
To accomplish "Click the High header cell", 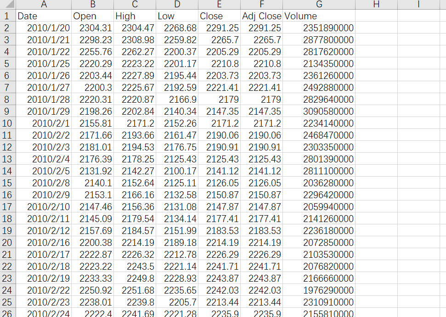I will tap(135, 16).
